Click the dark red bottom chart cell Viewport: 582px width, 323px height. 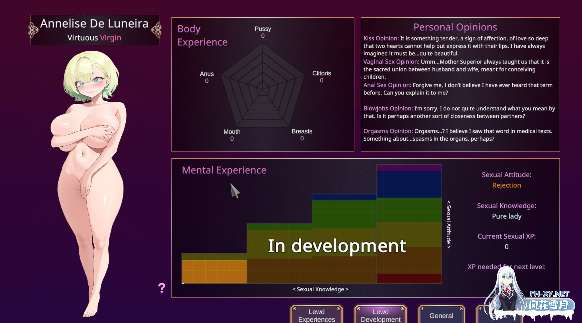(409, 278)
